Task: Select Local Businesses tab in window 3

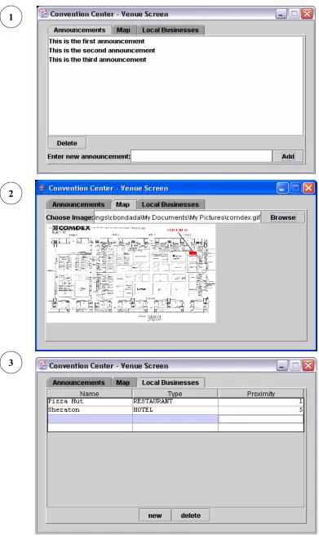Action: (x=171, y=382)
